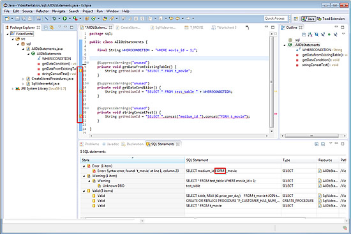Click the Open Perspective icon

tap(295, 19)
